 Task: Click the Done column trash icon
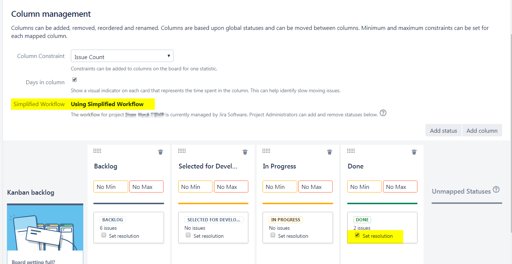[x=414, y=152]
